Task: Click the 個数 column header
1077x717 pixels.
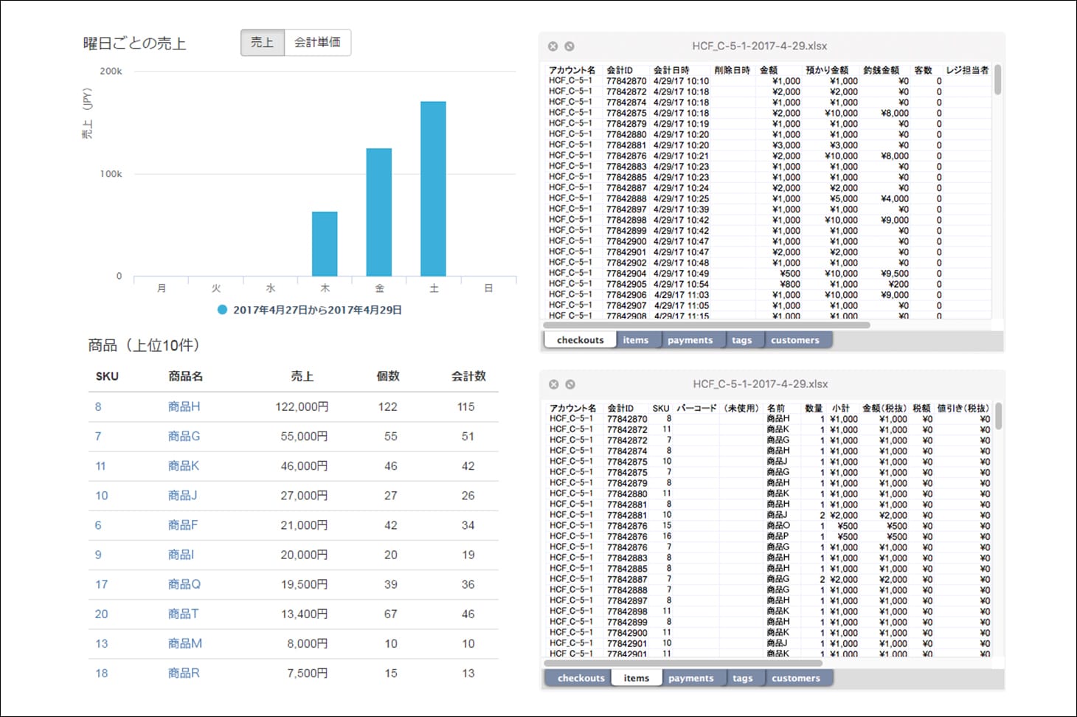Action: point(388,376)
